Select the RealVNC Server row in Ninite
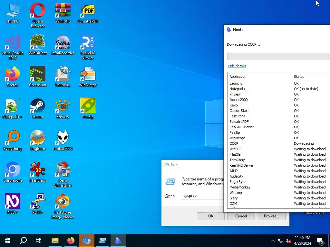Image resolution: width=330 pixels, height=247 pixels. [x=279, y=165]
